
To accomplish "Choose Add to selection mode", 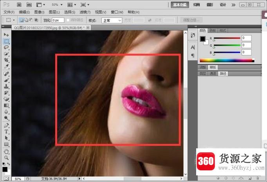I will pyautogui.click(x=26, y=20).
